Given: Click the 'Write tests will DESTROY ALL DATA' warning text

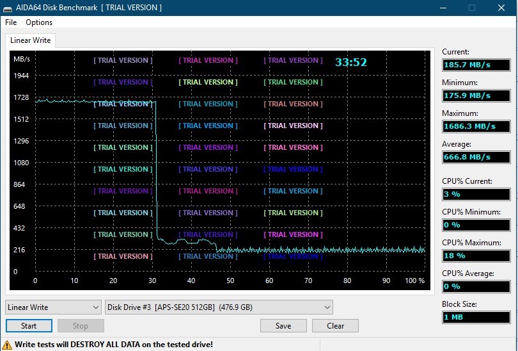Looking at the screenshot, I should pyautogui.click(x=114, y=345).
